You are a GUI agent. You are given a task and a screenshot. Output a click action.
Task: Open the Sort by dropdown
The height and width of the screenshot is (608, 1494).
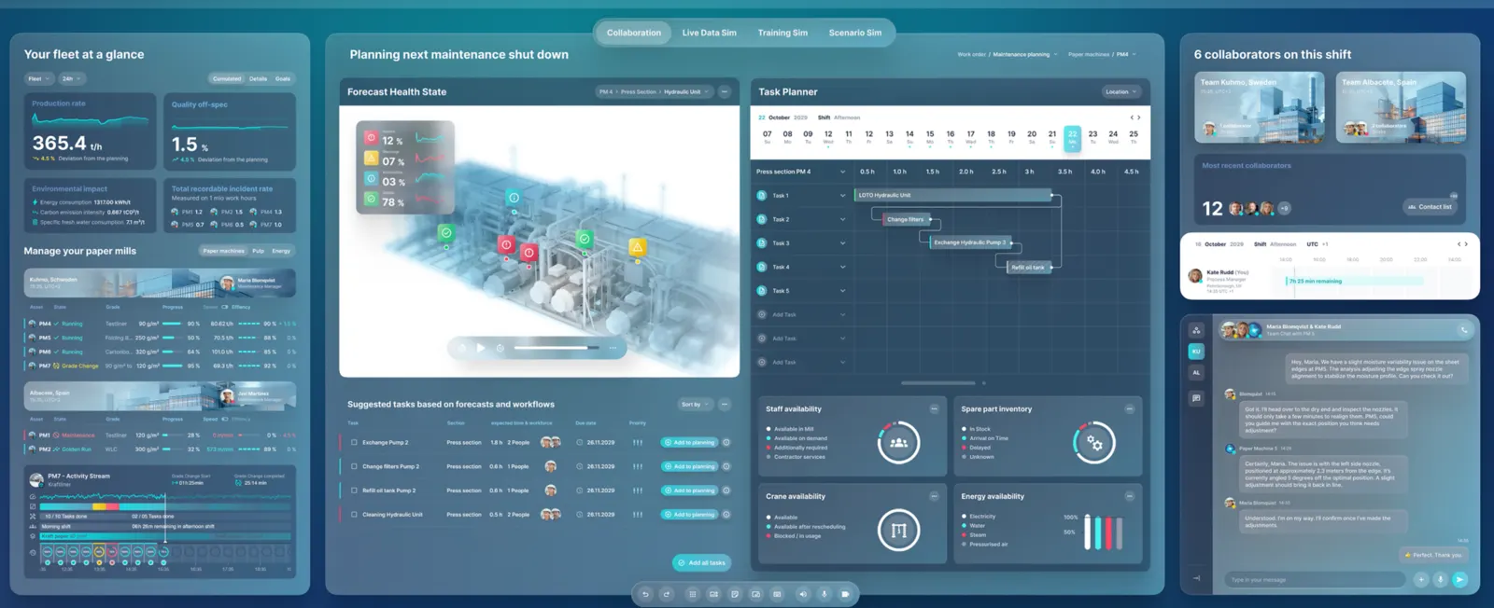click(x=695, y=405)
